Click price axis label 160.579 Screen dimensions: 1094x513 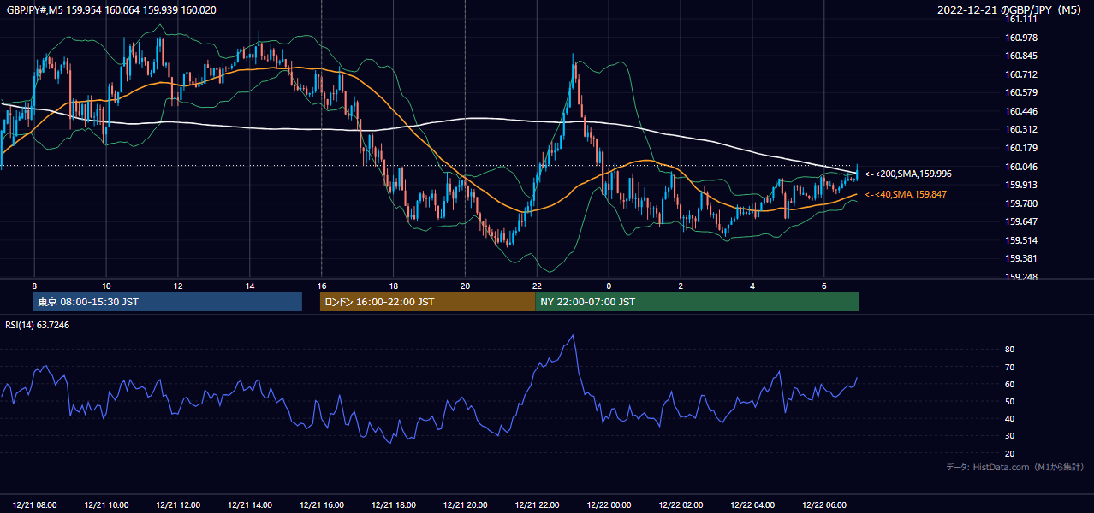coord(1022,92)
